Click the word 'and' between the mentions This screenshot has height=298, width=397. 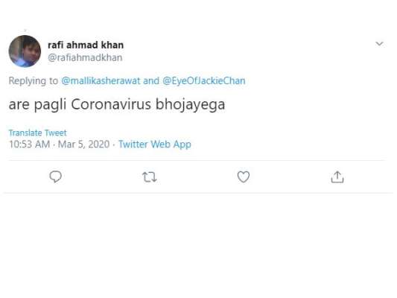pos(151,80)
